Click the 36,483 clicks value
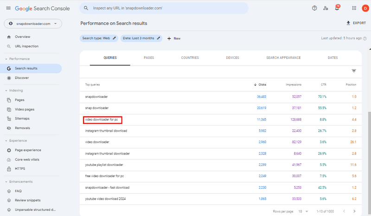 [262, 97]
